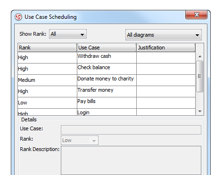The width and height of the screenshot is (223, 175).
Task: Sort by the Use Case column header
Action: 107,48
